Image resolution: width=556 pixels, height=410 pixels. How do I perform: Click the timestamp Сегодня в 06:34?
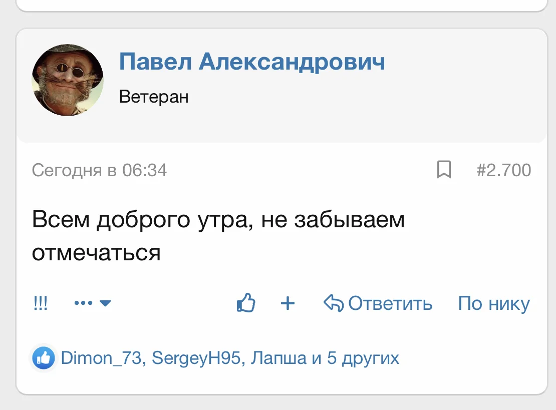(x=99, y=170)
